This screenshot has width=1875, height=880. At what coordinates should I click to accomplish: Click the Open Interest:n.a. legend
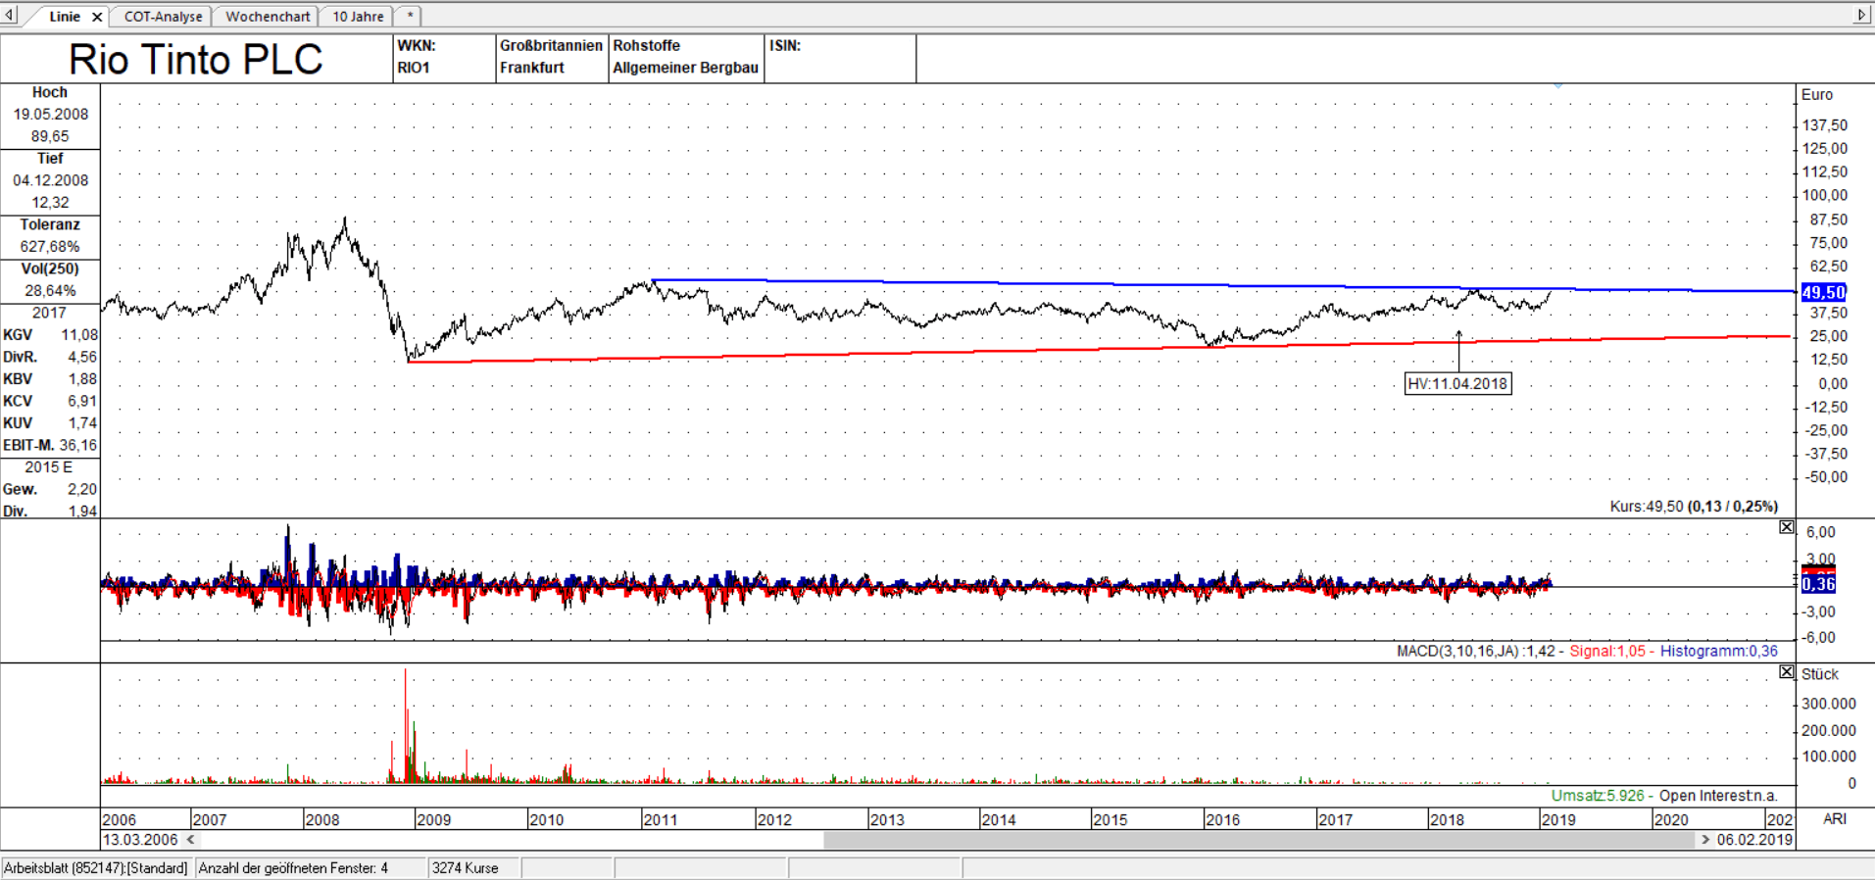click(1718, 796)
